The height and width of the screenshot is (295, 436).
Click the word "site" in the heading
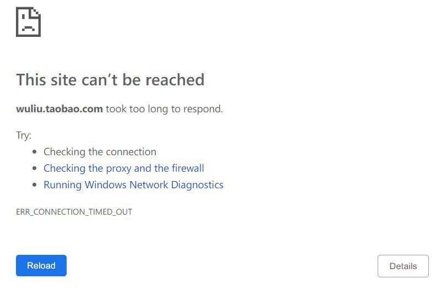(62, 80)
